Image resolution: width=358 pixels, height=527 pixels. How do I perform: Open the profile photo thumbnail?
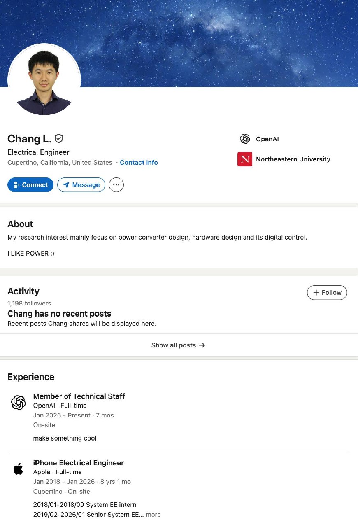[44, 79]
